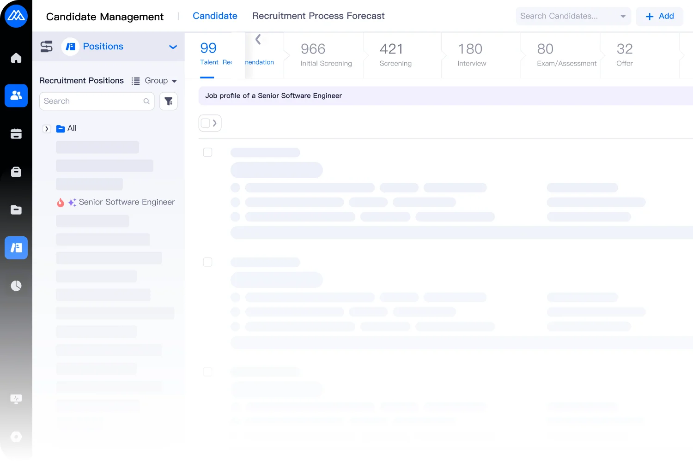Viewport: 693px width, 461px height.
Task: Expand the Positions dropdown chevron
Action: click(x=173, y=47)
